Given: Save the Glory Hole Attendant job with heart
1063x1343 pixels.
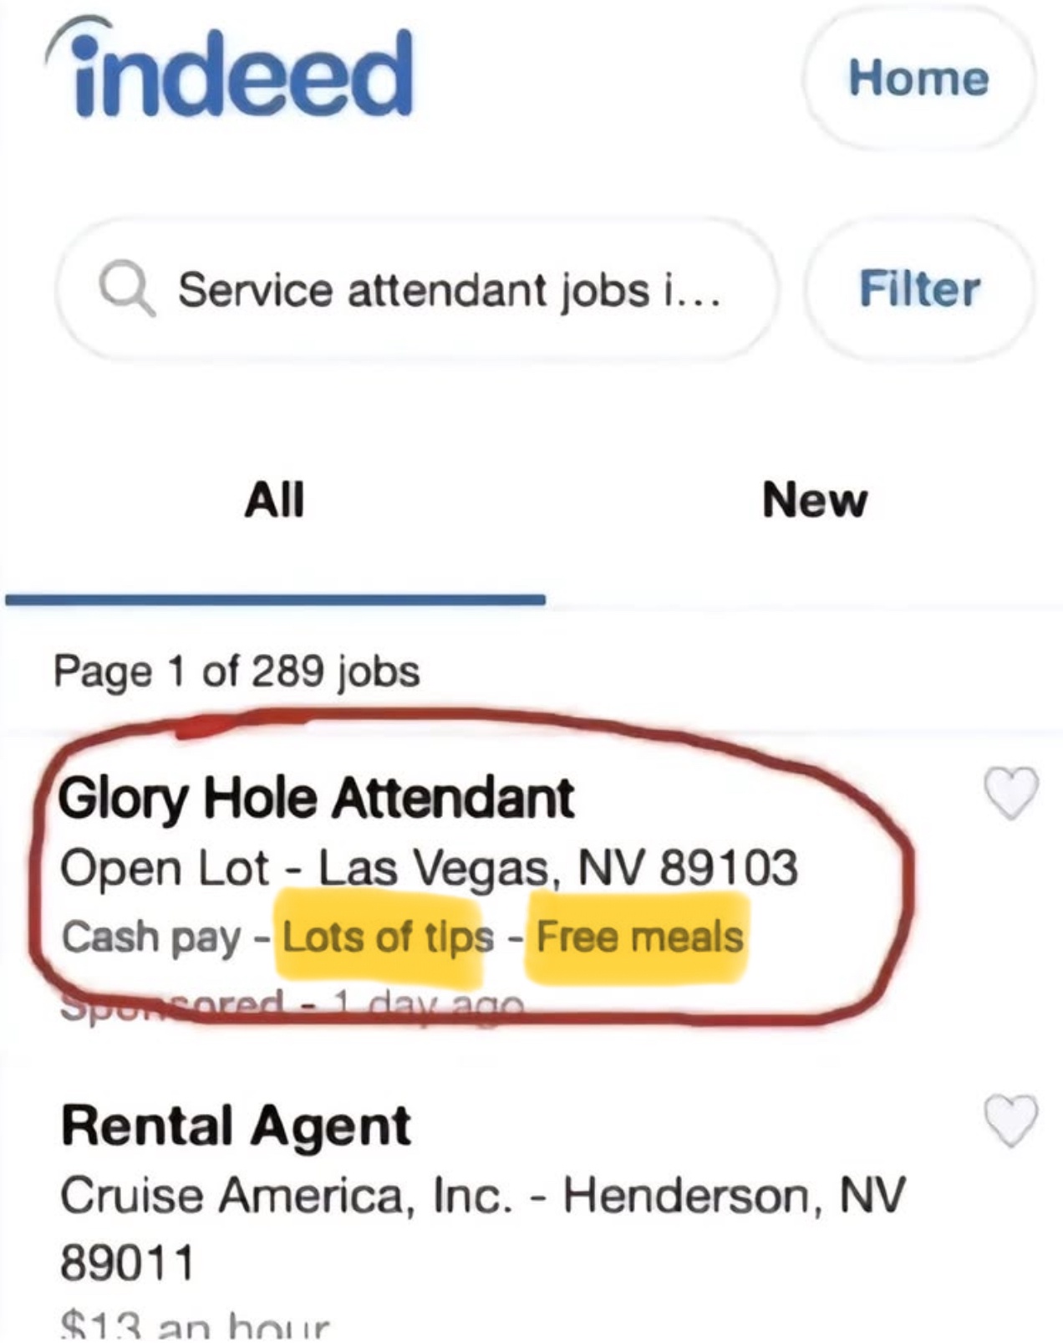Looking at the screenshot, I should coord(1011,791).
